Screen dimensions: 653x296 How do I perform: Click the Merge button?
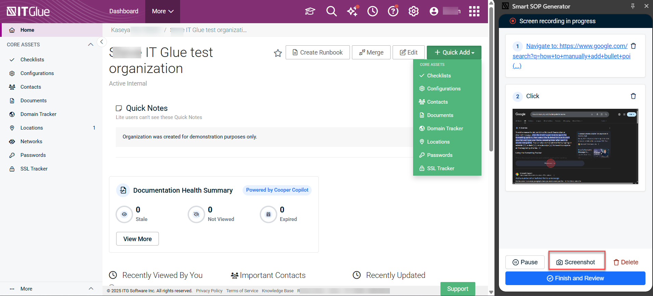(371, 53)
